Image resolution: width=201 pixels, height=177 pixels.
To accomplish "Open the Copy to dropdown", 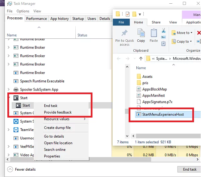I will pos(182,41).
